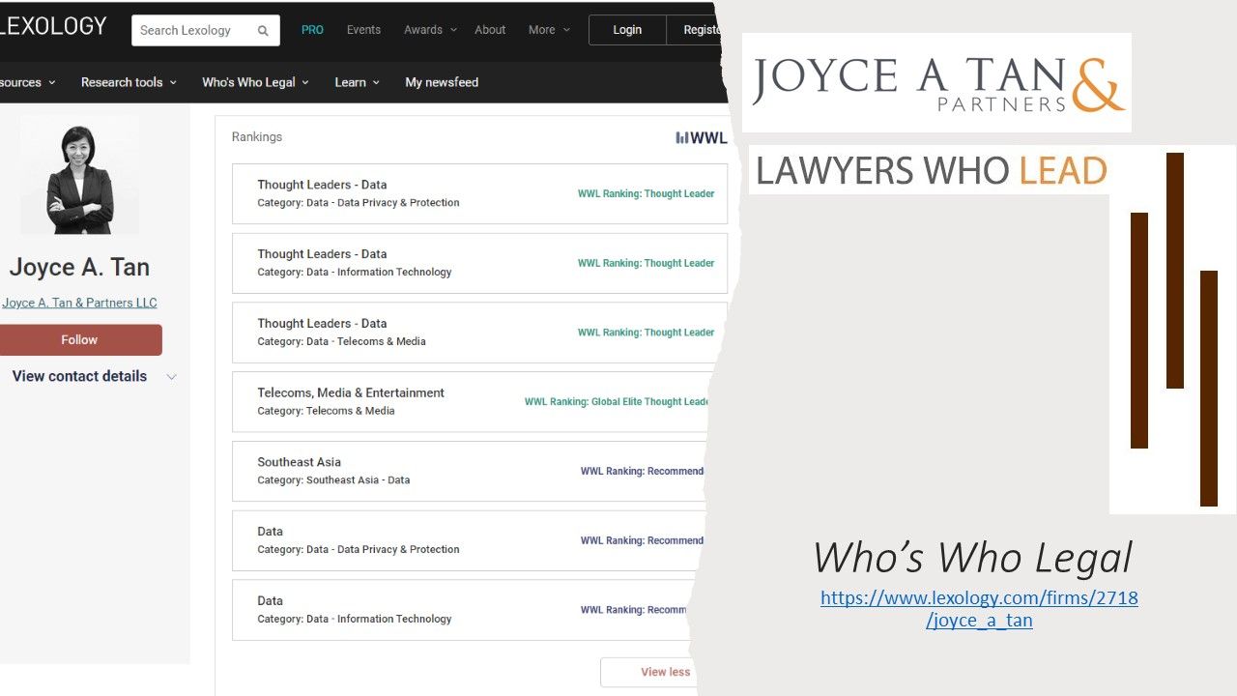Screen dimensions: 1237x696
Task: Expand View contact details
Action: pyautogui.click(x=94, y=376)
